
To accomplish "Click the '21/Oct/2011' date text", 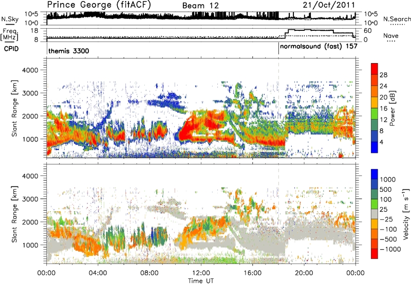I will (x=329, y=5).
